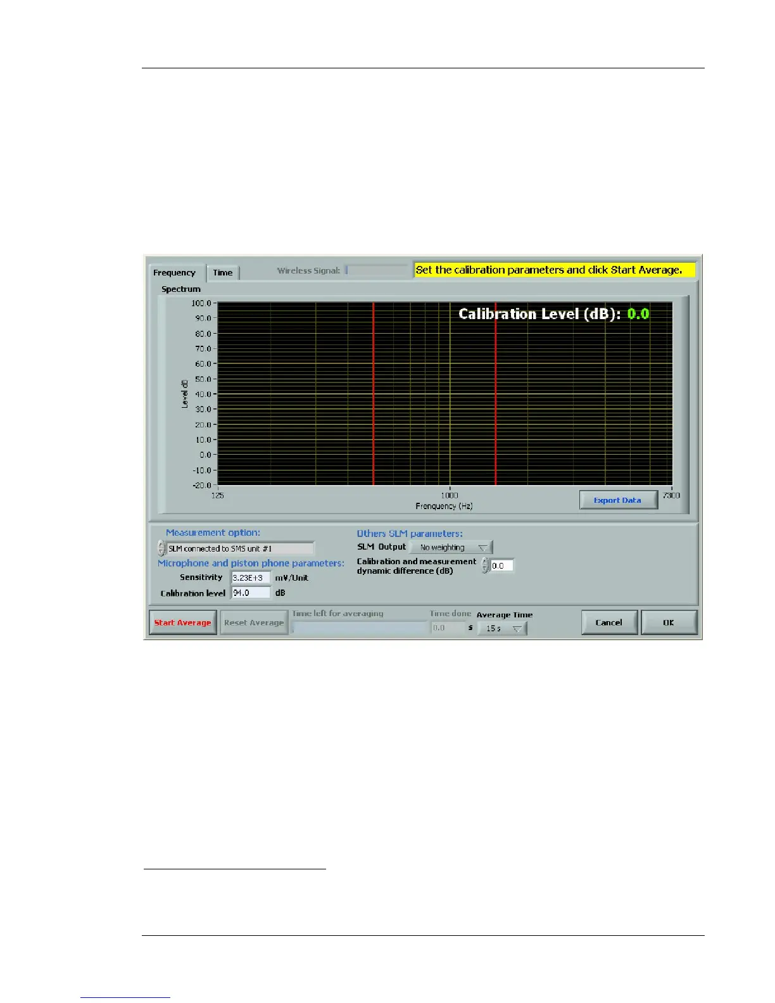Click the 100.0 level axis top value
This screenshot has height=1003, width=775.
pyautogui.click(x=201, y=303)
